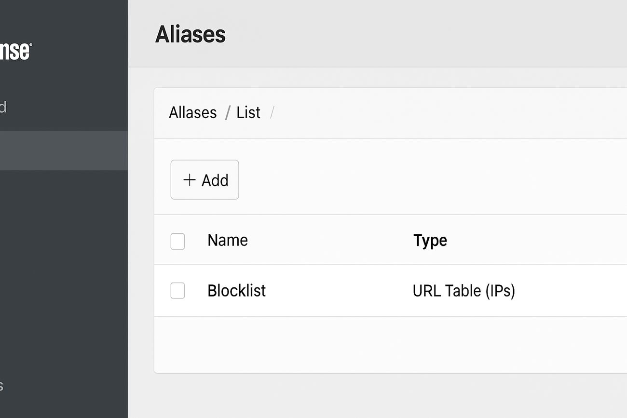Click the Blocklist table row
This screenshot has height=418, width=627.
[x=338, y=291]
